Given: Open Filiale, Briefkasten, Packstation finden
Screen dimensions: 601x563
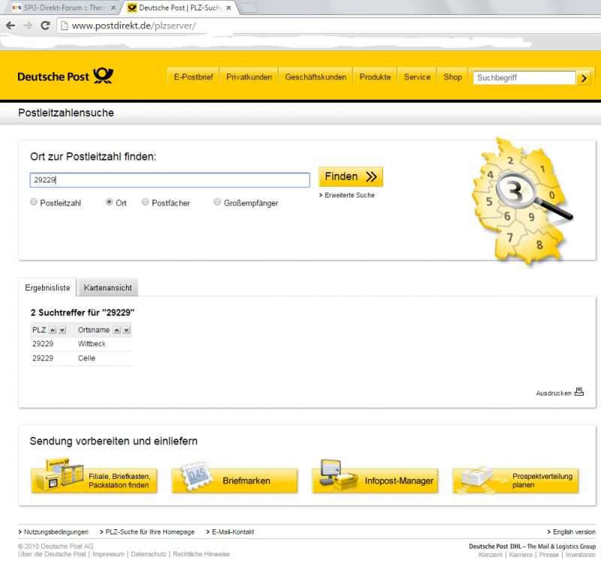Looking at the screenshot, I should (x=95, y=480).
